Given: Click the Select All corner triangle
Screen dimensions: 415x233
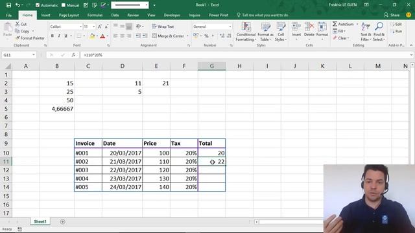Looking at the screenshot, I should pyautogui.click(x=8, y=66).
